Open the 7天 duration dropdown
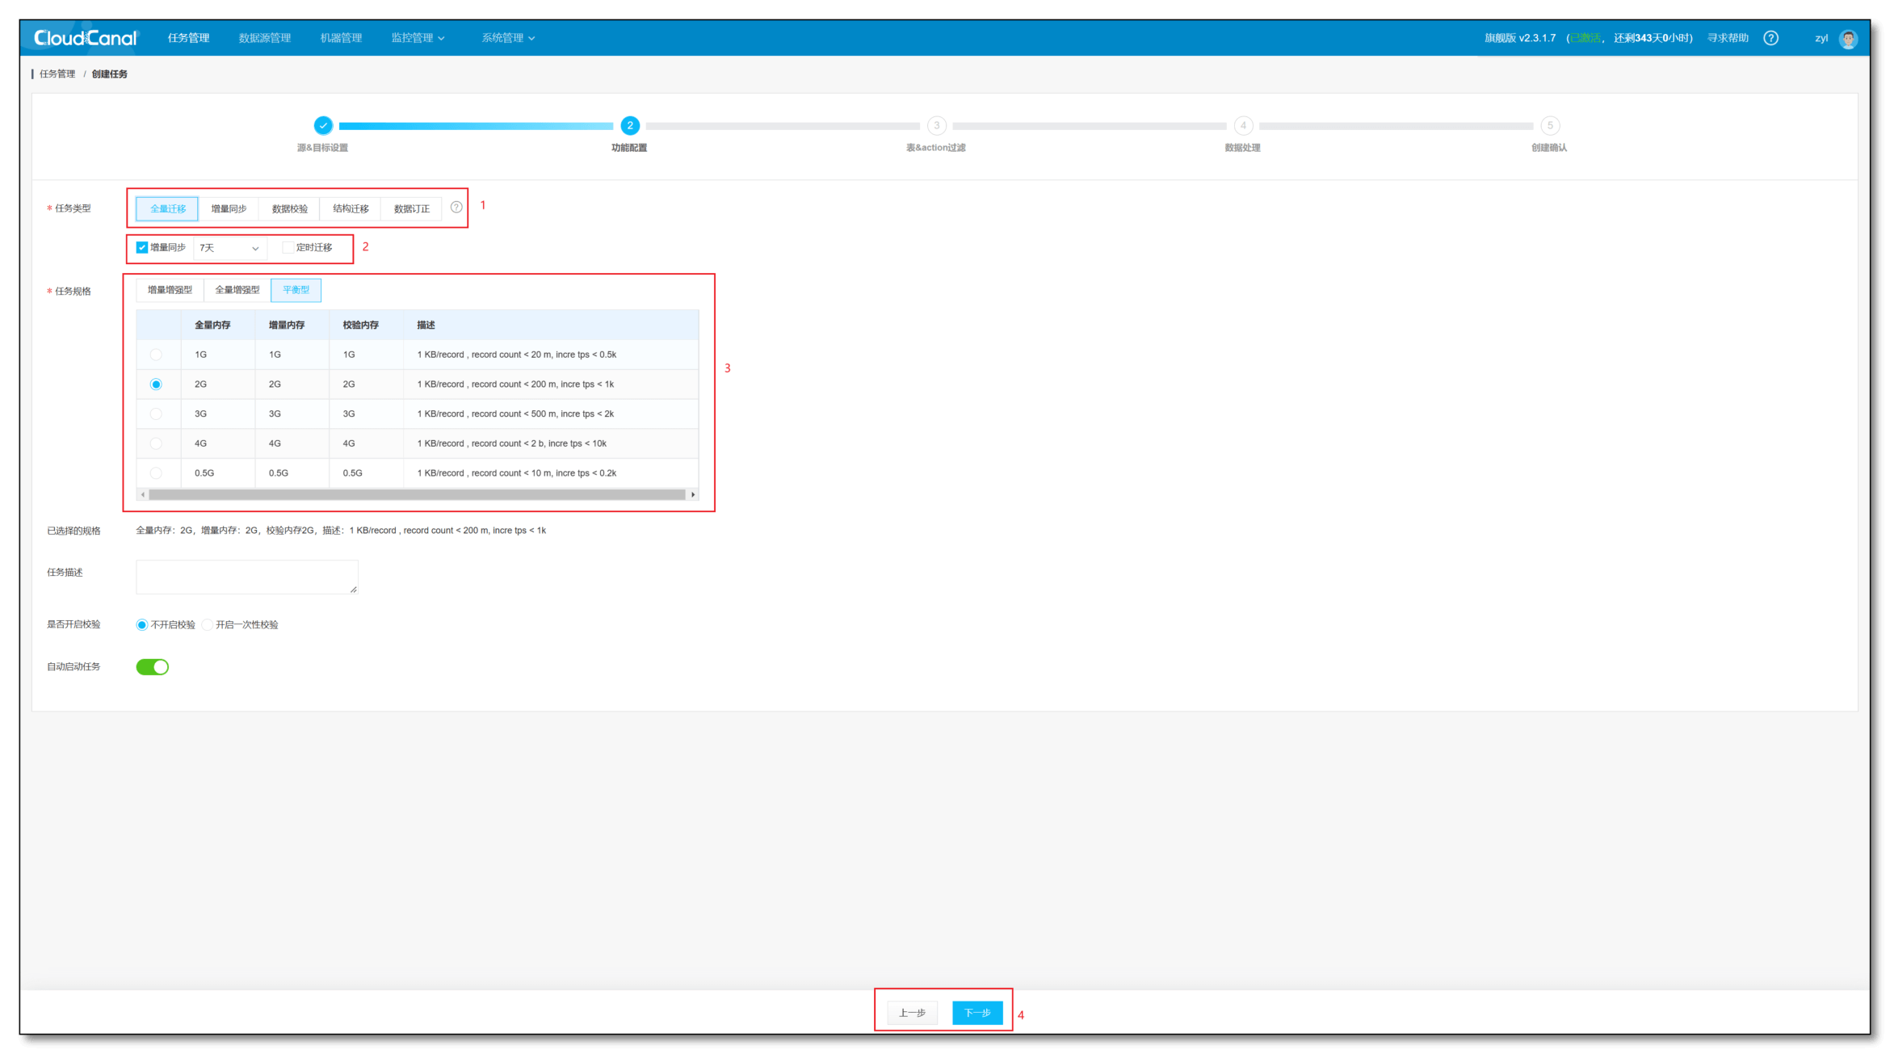The image size is (1890, 1054). (229, 248)
